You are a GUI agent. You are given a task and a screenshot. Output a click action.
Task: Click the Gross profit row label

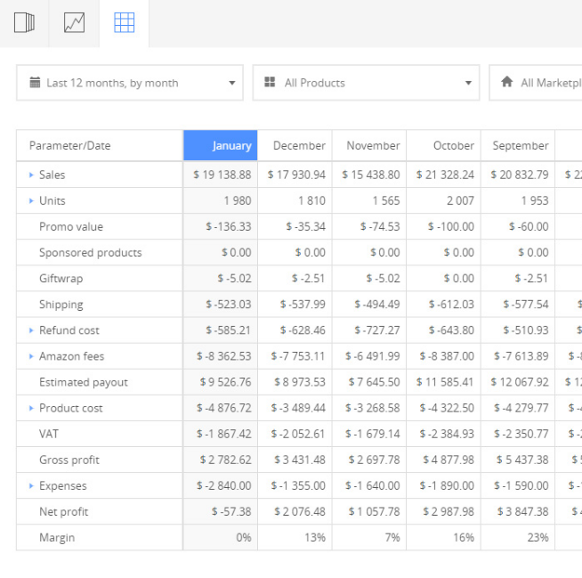(x=69, y=460)
